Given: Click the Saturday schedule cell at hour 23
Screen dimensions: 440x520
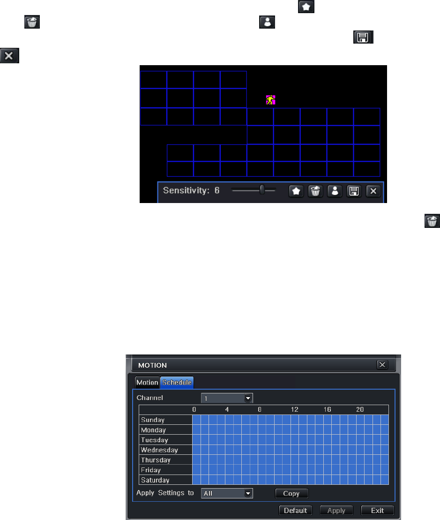Looking at the screenshot, I should click(x=385, y=480).
